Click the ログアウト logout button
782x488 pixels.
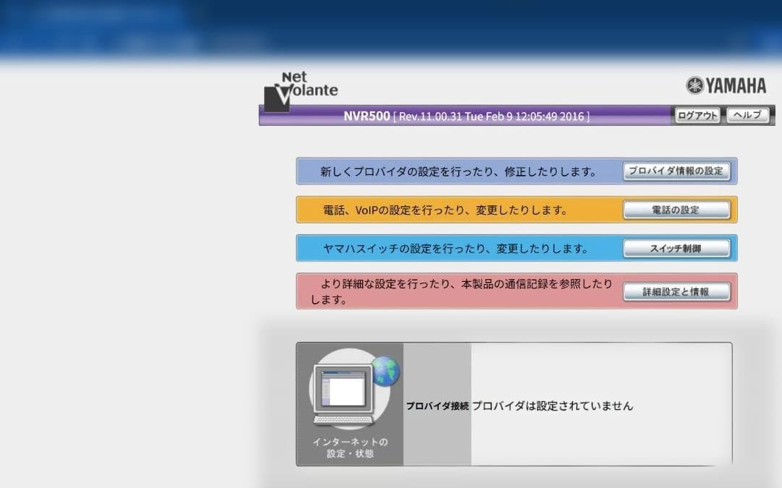tap(697, 116)
